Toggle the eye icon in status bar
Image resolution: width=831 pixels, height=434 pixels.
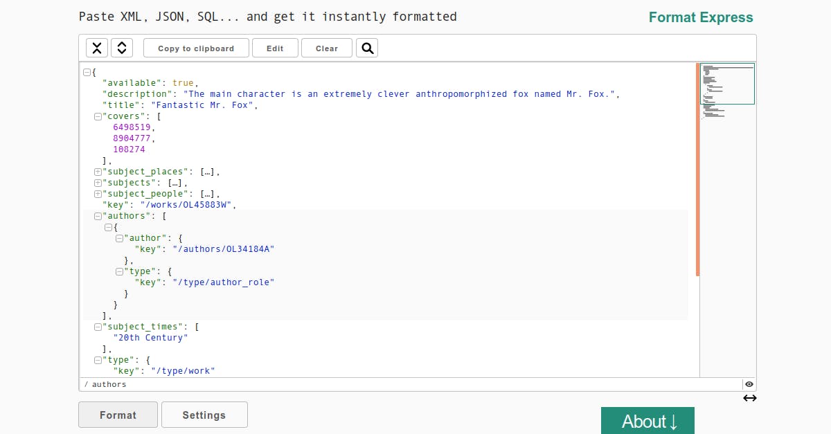749,384
